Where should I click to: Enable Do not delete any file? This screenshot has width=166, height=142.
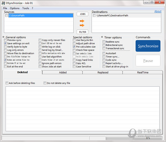click(x=45, y=83)
